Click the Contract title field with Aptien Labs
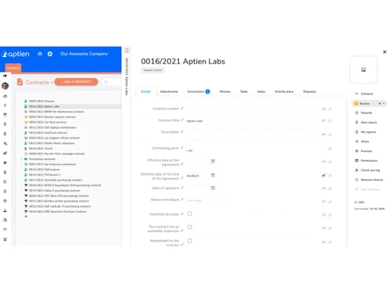The image size is (391, 293). click(250, 121)
